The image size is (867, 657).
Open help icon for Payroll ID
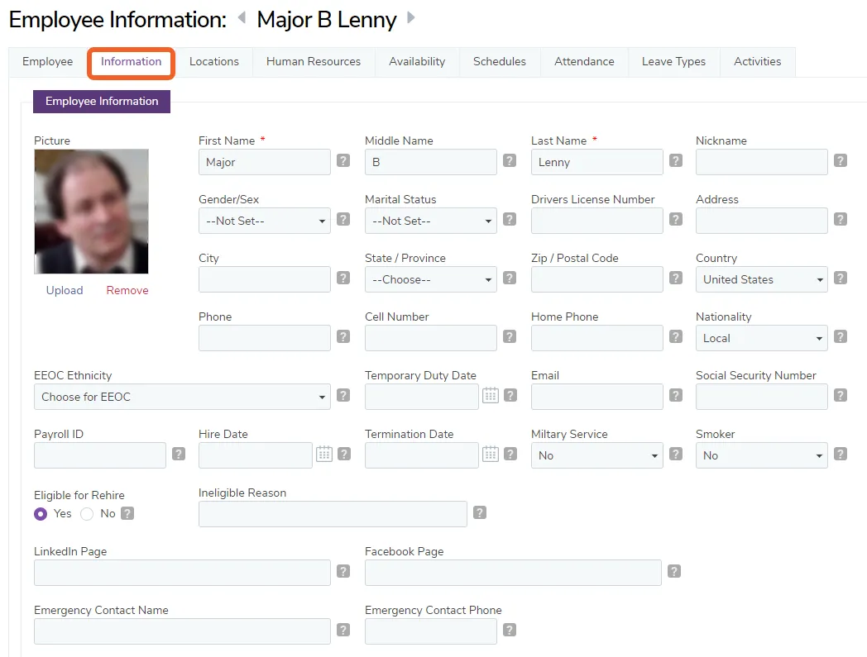pyautogui.click(x=179, y=454)
